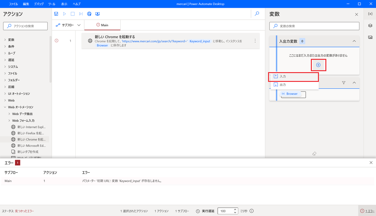
Task: Open the UI elements layers icon
Action: (x=370, y=25)
